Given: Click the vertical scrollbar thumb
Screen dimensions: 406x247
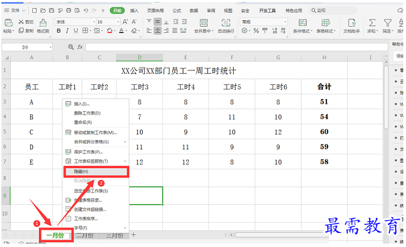Looking at the screenshot, I should (x=386, y=97).
